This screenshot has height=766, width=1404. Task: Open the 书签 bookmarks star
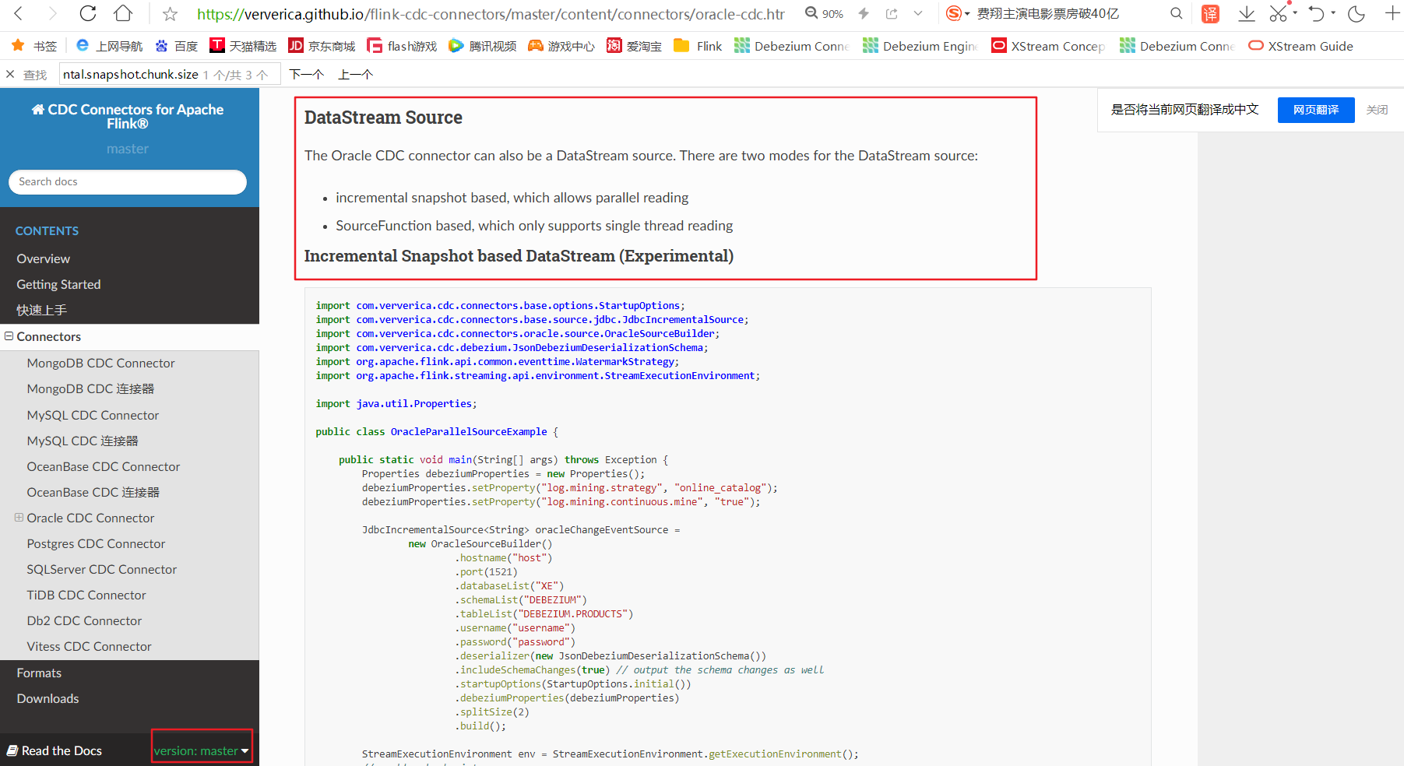point(34,46)
